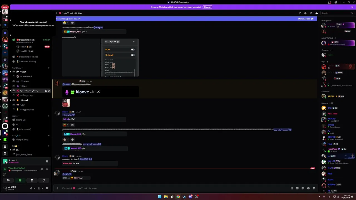Open channel settings gear for selected channel
356x200 pixels.
coord(49,91)
